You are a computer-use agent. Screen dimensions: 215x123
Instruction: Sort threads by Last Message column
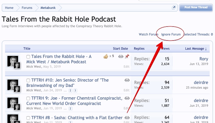(x=196, y=48)
